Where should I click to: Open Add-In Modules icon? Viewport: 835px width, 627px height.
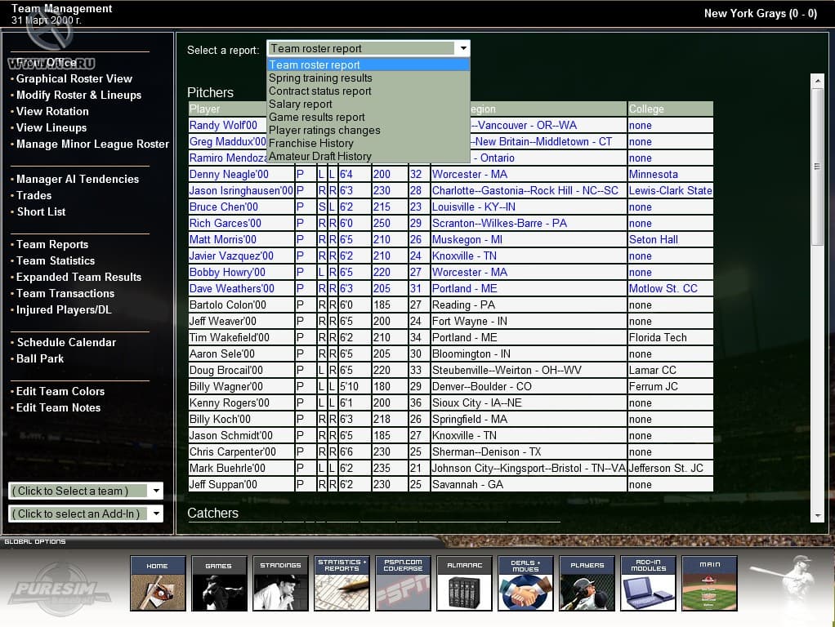tap(648, 583)
